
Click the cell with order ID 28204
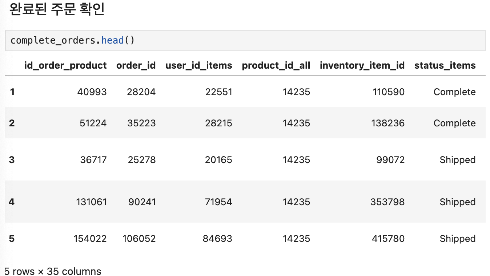141,92
